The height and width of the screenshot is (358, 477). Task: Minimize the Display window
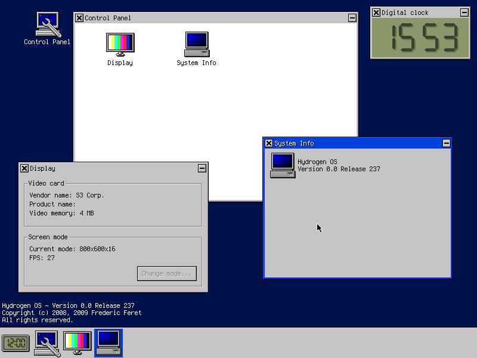[202, 168]
